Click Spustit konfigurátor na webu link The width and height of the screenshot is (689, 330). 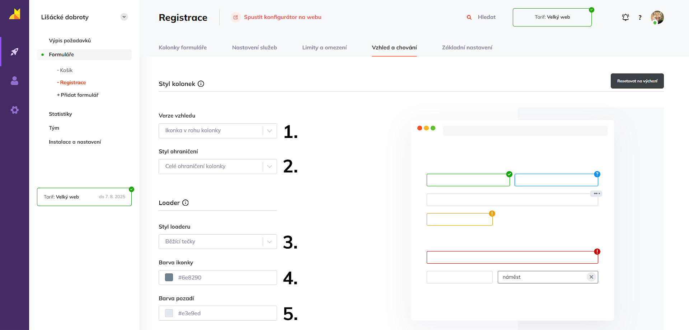(x=282, y=17)
